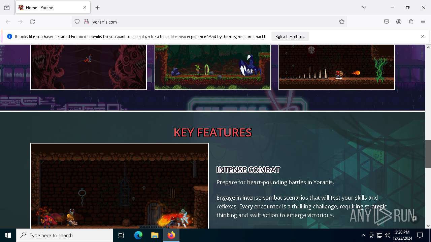Image resolution: width=431 pixels, height=242 pixels.
Task: Switch to Firefox taskbar icon
Action: (x=171, y=235)
